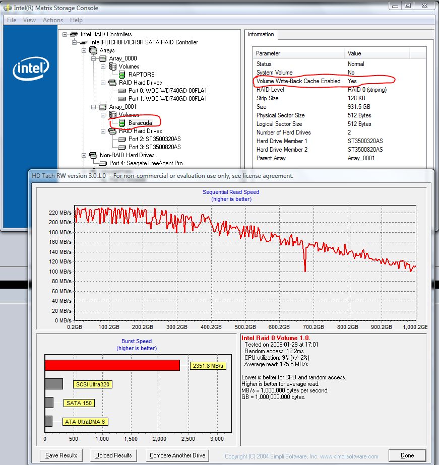Click the SATA 150 comparison label
The height and width of the screenshot is (465, 439).
coord(79,404)
